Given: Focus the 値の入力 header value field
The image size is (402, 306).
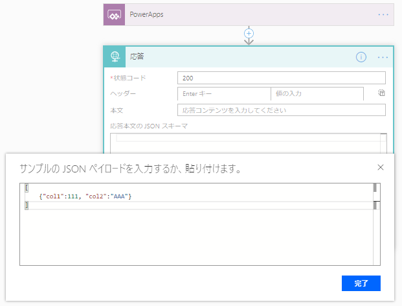Looking at the screenshot, I should tap(317, 94).
